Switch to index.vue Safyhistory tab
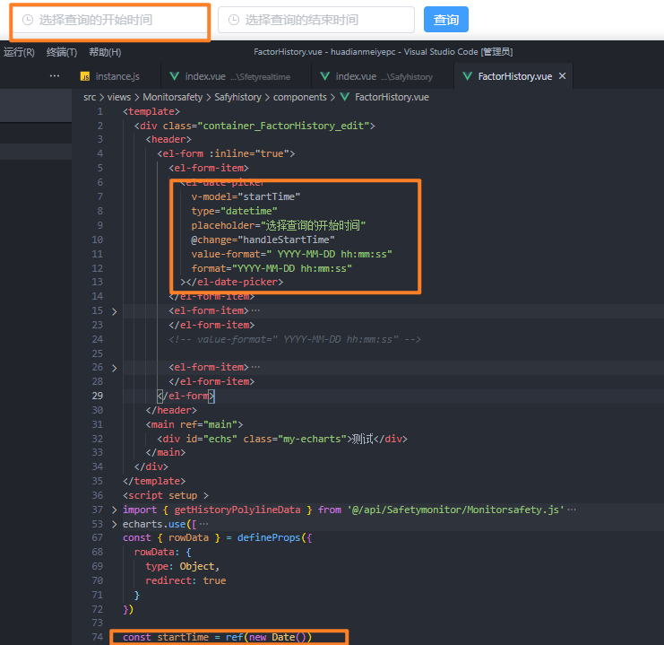This screenshot has width=664, height=645. click(383, 76)
